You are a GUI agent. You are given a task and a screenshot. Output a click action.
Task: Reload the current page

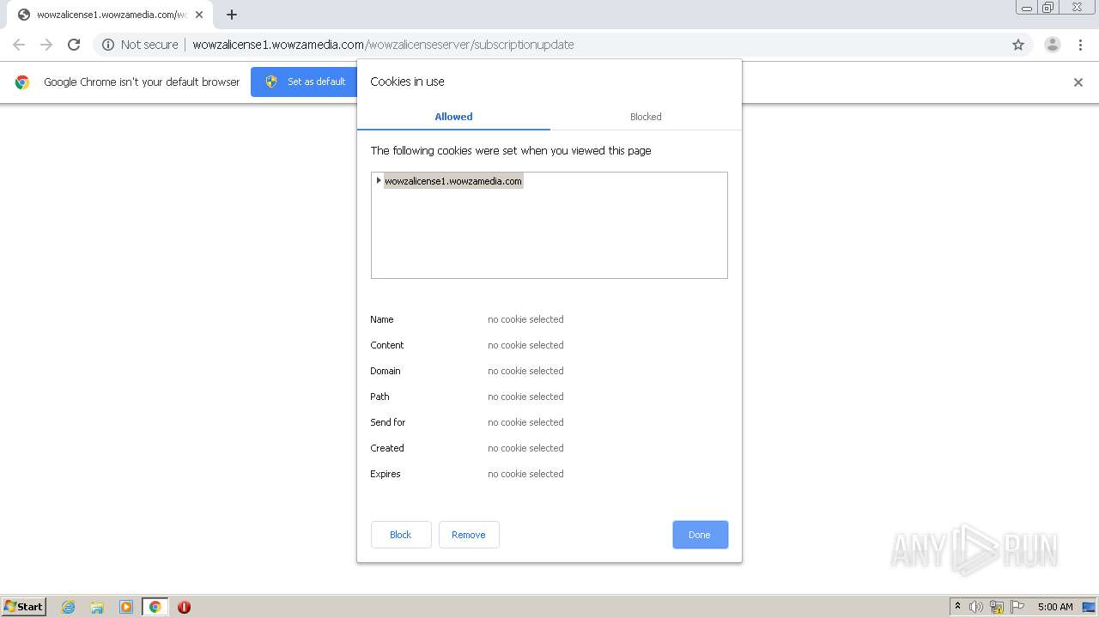pyautogui.click(x=74, y=45)
